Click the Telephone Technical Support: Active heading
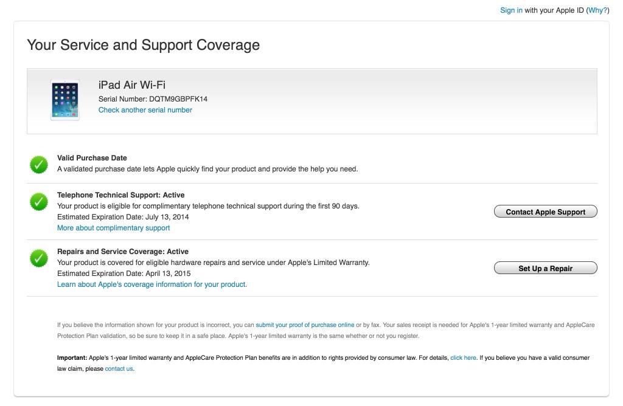623x406 pixels. (121, 195)
